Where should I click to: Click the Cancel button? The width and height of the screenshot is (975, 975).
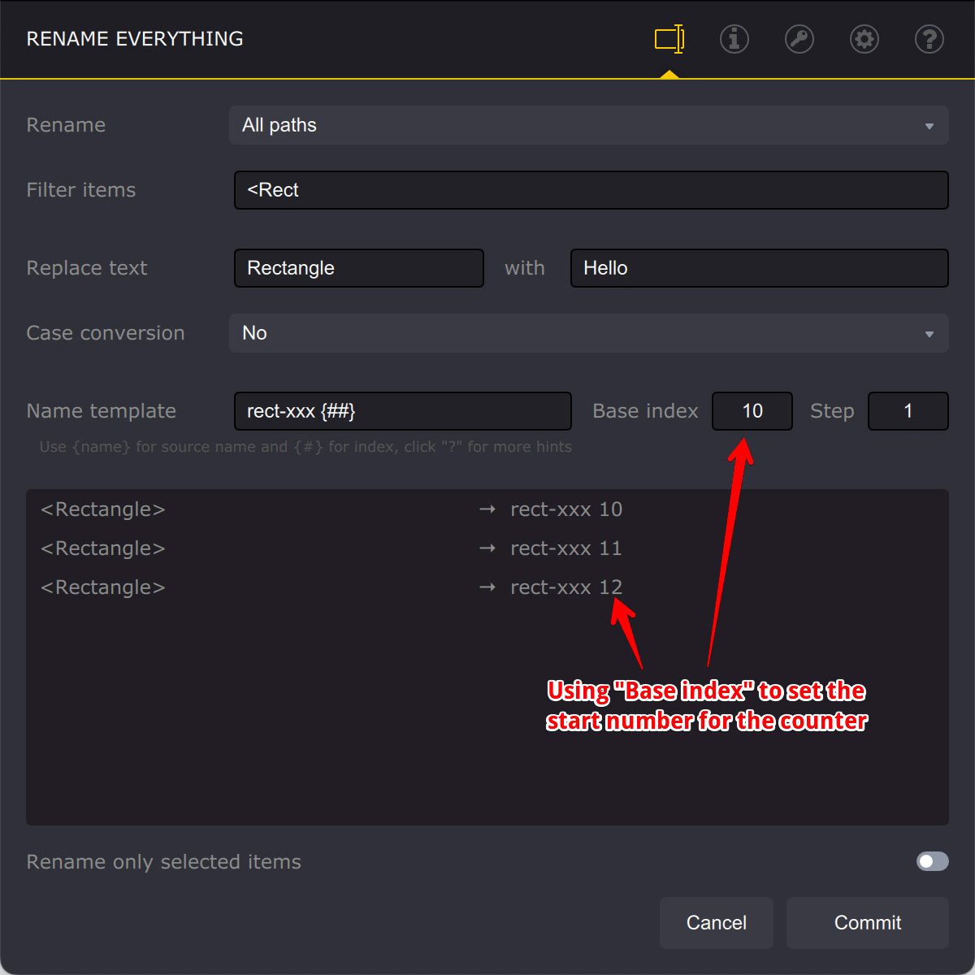point(716,923)
